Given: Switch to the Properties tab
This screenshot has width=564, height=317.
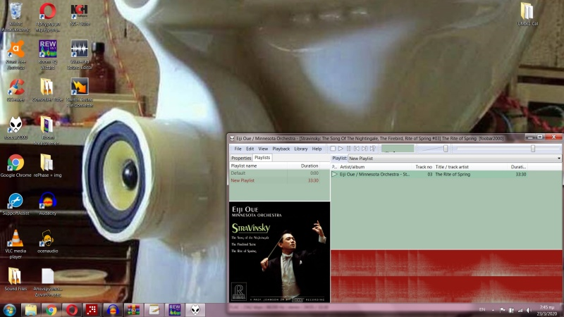Looking at the screenshot, I should pos(241,158).
